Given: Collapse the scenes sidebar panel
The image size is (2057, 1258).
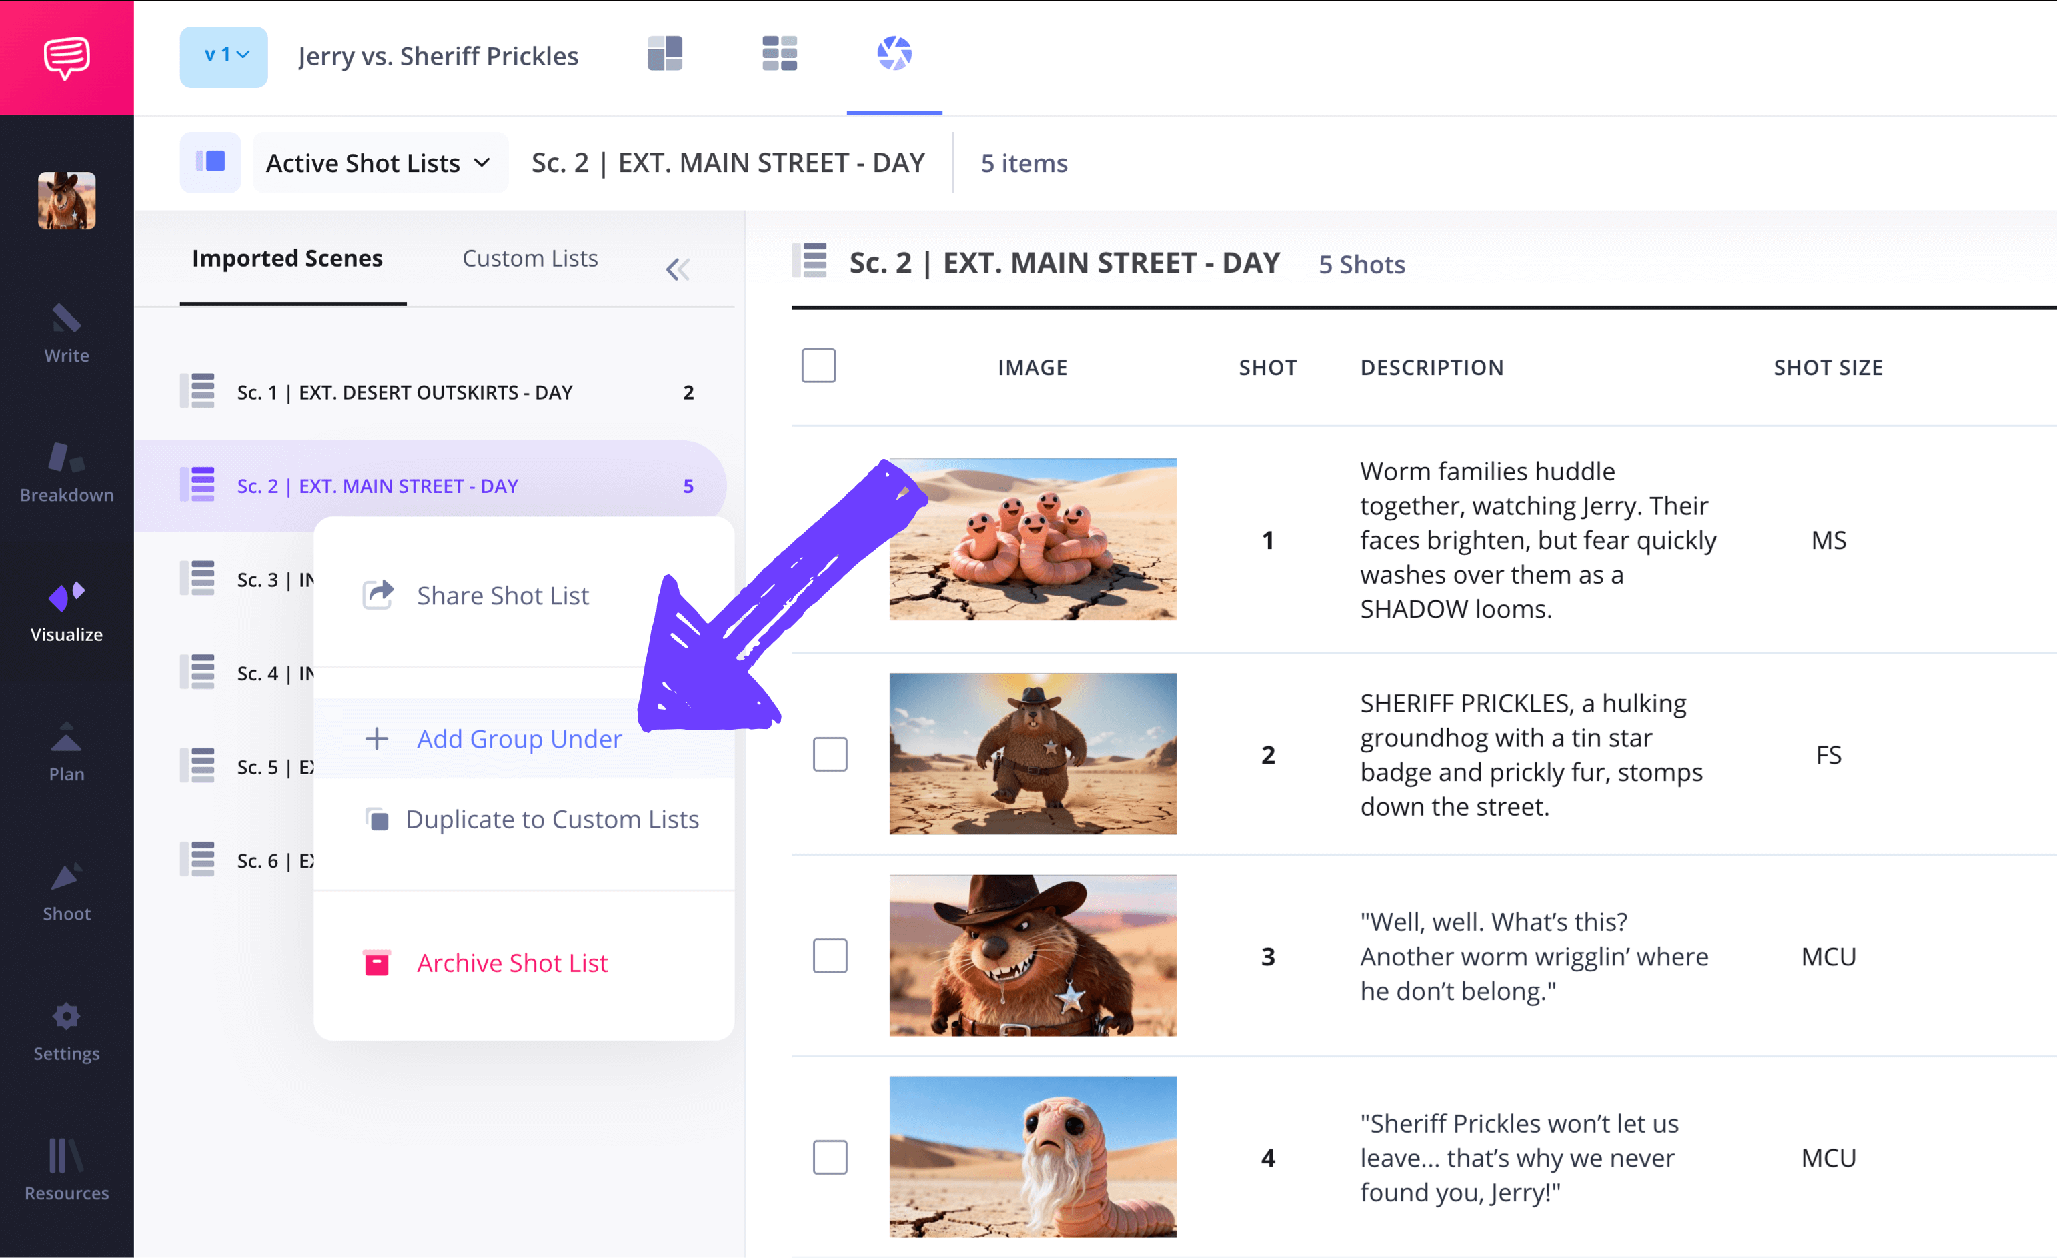Looking at the screenshot, I should click(677, 269).
